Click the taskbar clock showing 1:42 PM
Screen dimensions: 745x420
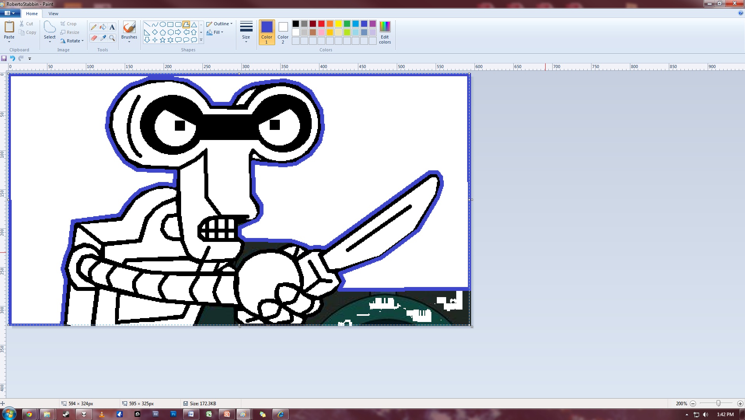coord(725,414)
